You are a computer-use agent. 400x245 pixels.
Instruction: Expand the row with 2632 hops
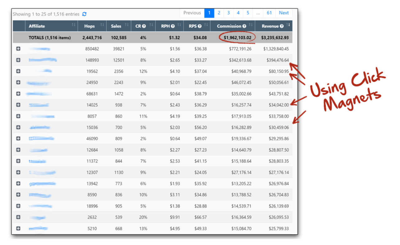tap(18, 217)
